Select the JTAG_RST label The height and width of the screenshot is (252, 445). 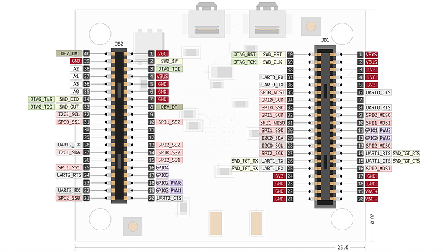244,54
